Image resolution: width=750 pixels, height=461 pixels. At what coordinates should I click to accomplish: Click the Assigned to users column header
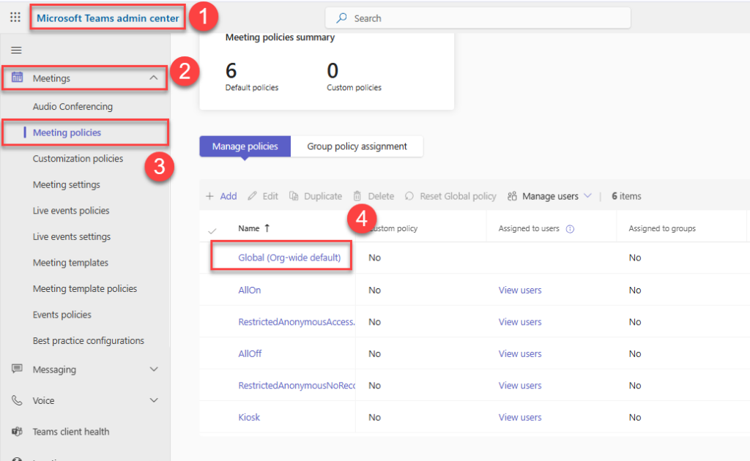[x=529, y=228]
